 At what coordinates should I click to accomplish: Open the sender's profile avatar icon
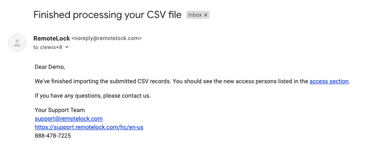pyautogui.click(x=17, y=43)
